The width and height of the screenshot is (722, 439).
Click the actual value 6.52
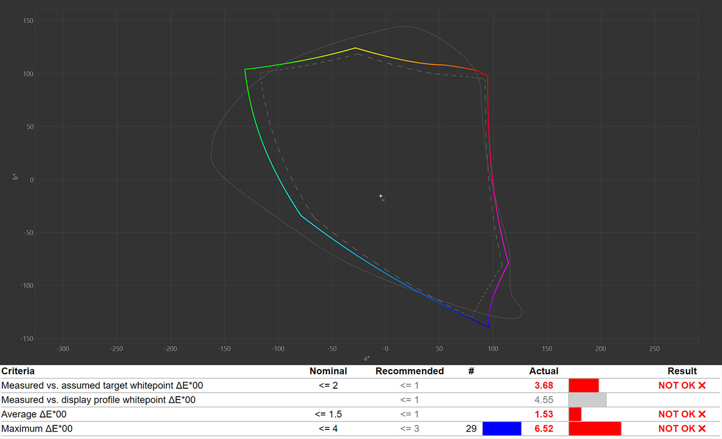point(544,429)
